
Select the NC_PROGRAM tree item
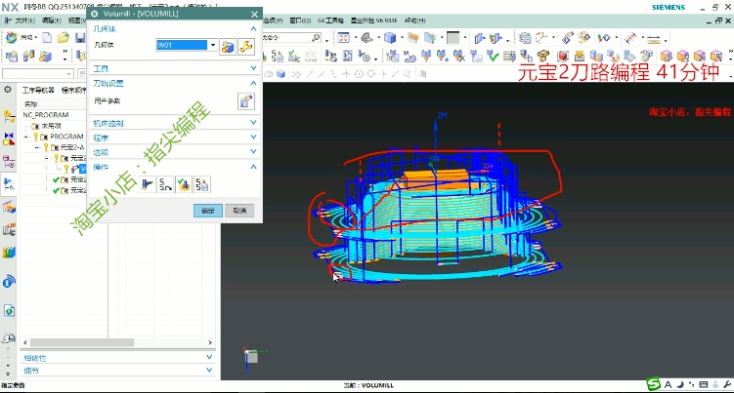[x=46, y=115]
